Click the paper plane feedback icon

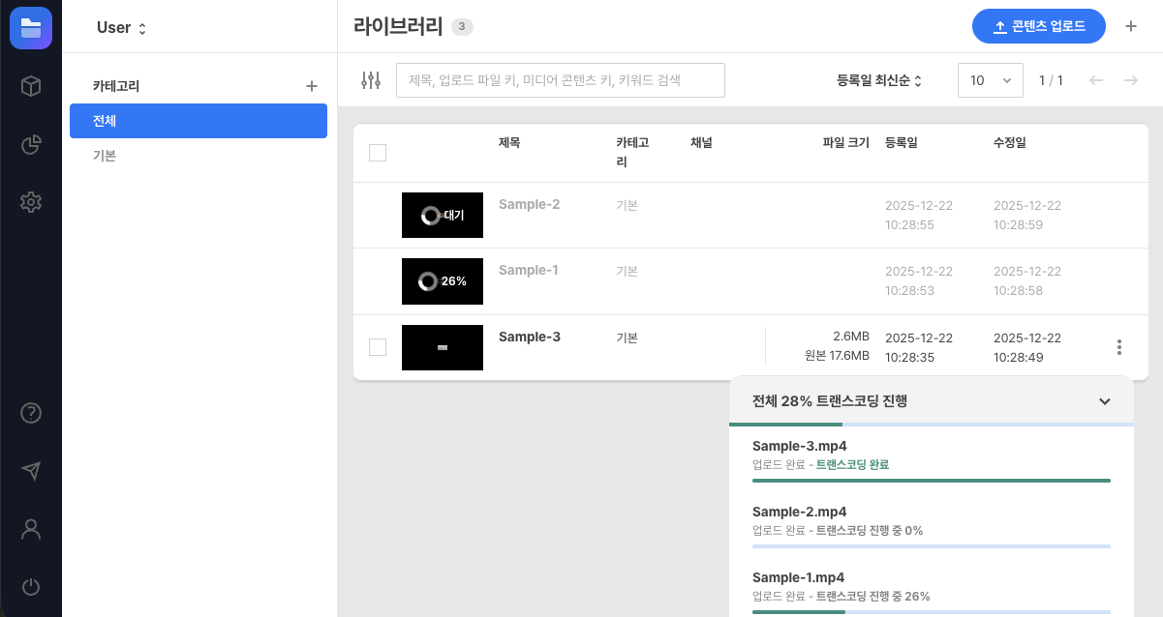pos(30,471)
